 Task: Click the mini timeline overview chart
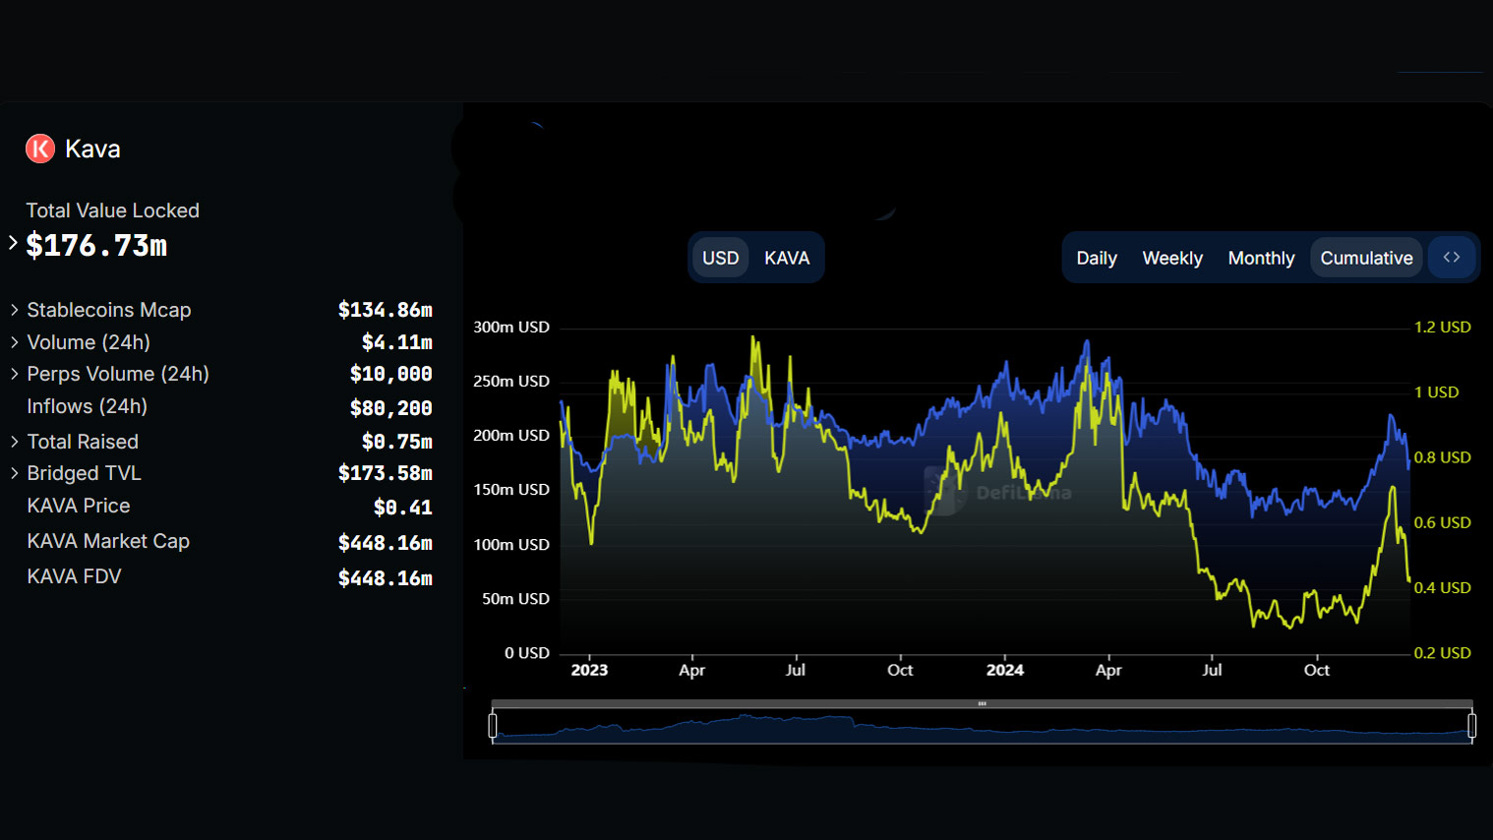[982, 727]
